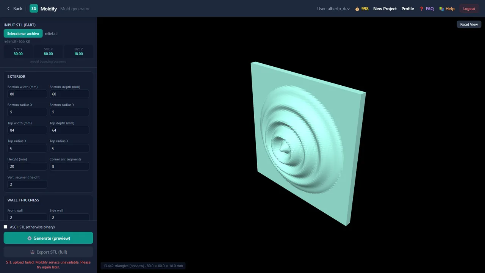Click the credits count 998

[x=365, y=9]
